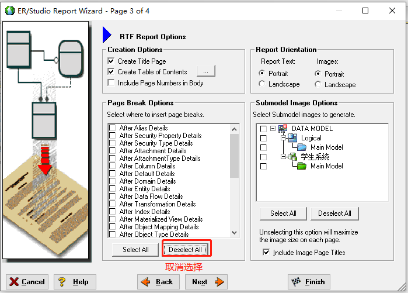The width and height of the screenshot is (408, 293).
Task: Toggle Include Image Page Titles checkbox
Action: tap(266, 252)
